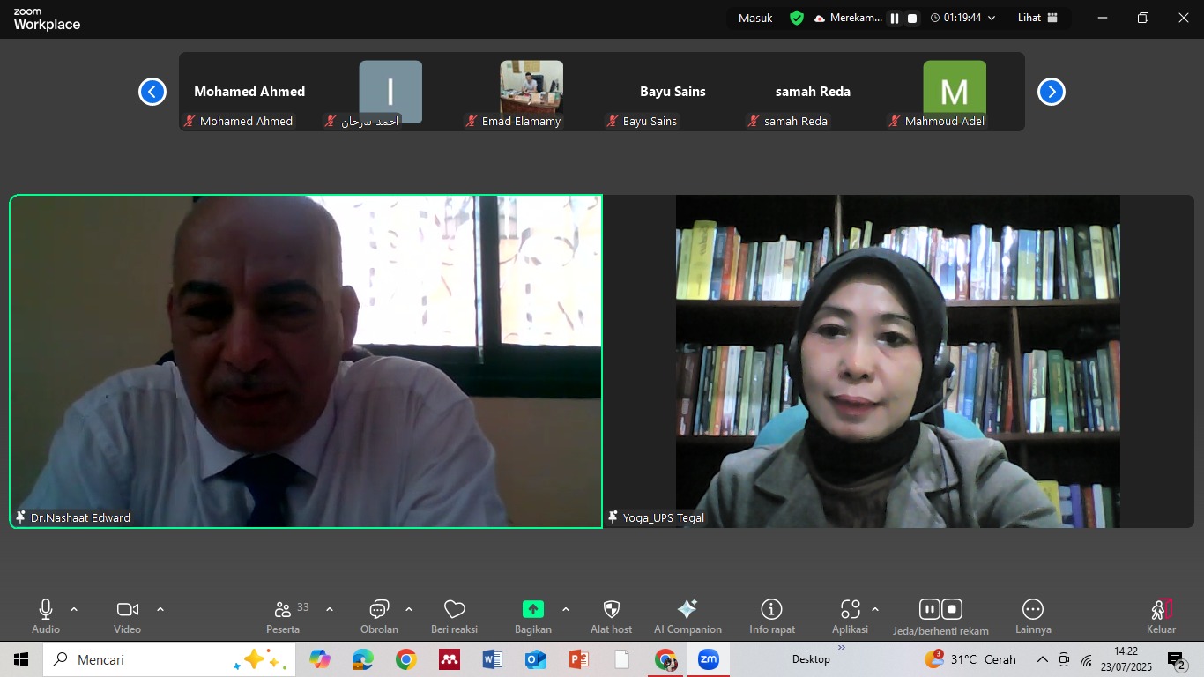Show next participants with right arrow

(1051, 92)
